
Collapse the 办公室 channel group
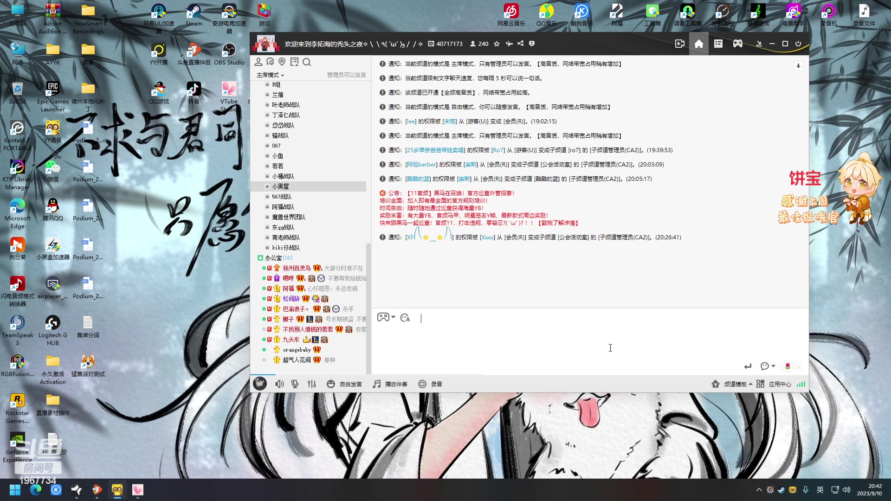pos(260,258)
